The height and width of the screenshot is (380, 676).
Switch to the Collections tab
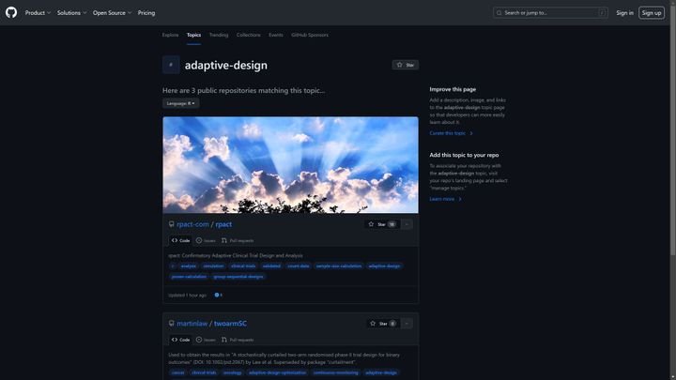[x=248, y=35]
